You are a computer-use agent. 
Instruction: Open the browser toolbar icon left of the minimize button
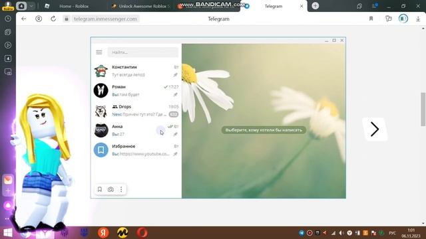click(359, 6)
